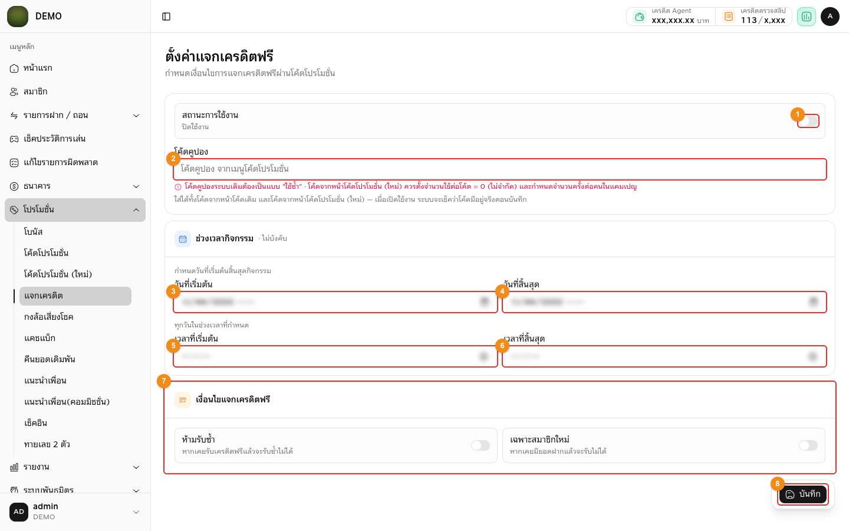Expand the ระบบพันธมิตร menu chevron
849x531 pixels.
(x=136, y=490)
